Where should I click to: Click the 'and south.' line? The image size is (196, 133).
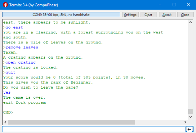pyautogui.click(x=15, y=37)
